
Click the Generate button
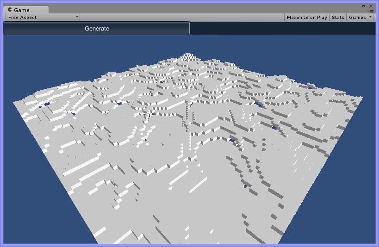coord(96,29)
